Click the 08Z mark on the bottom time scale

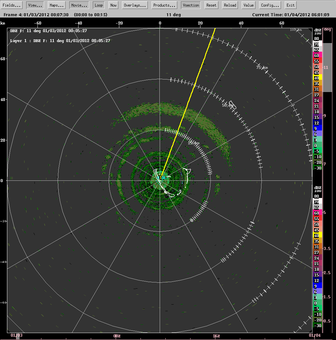click(x=117, y=336)
